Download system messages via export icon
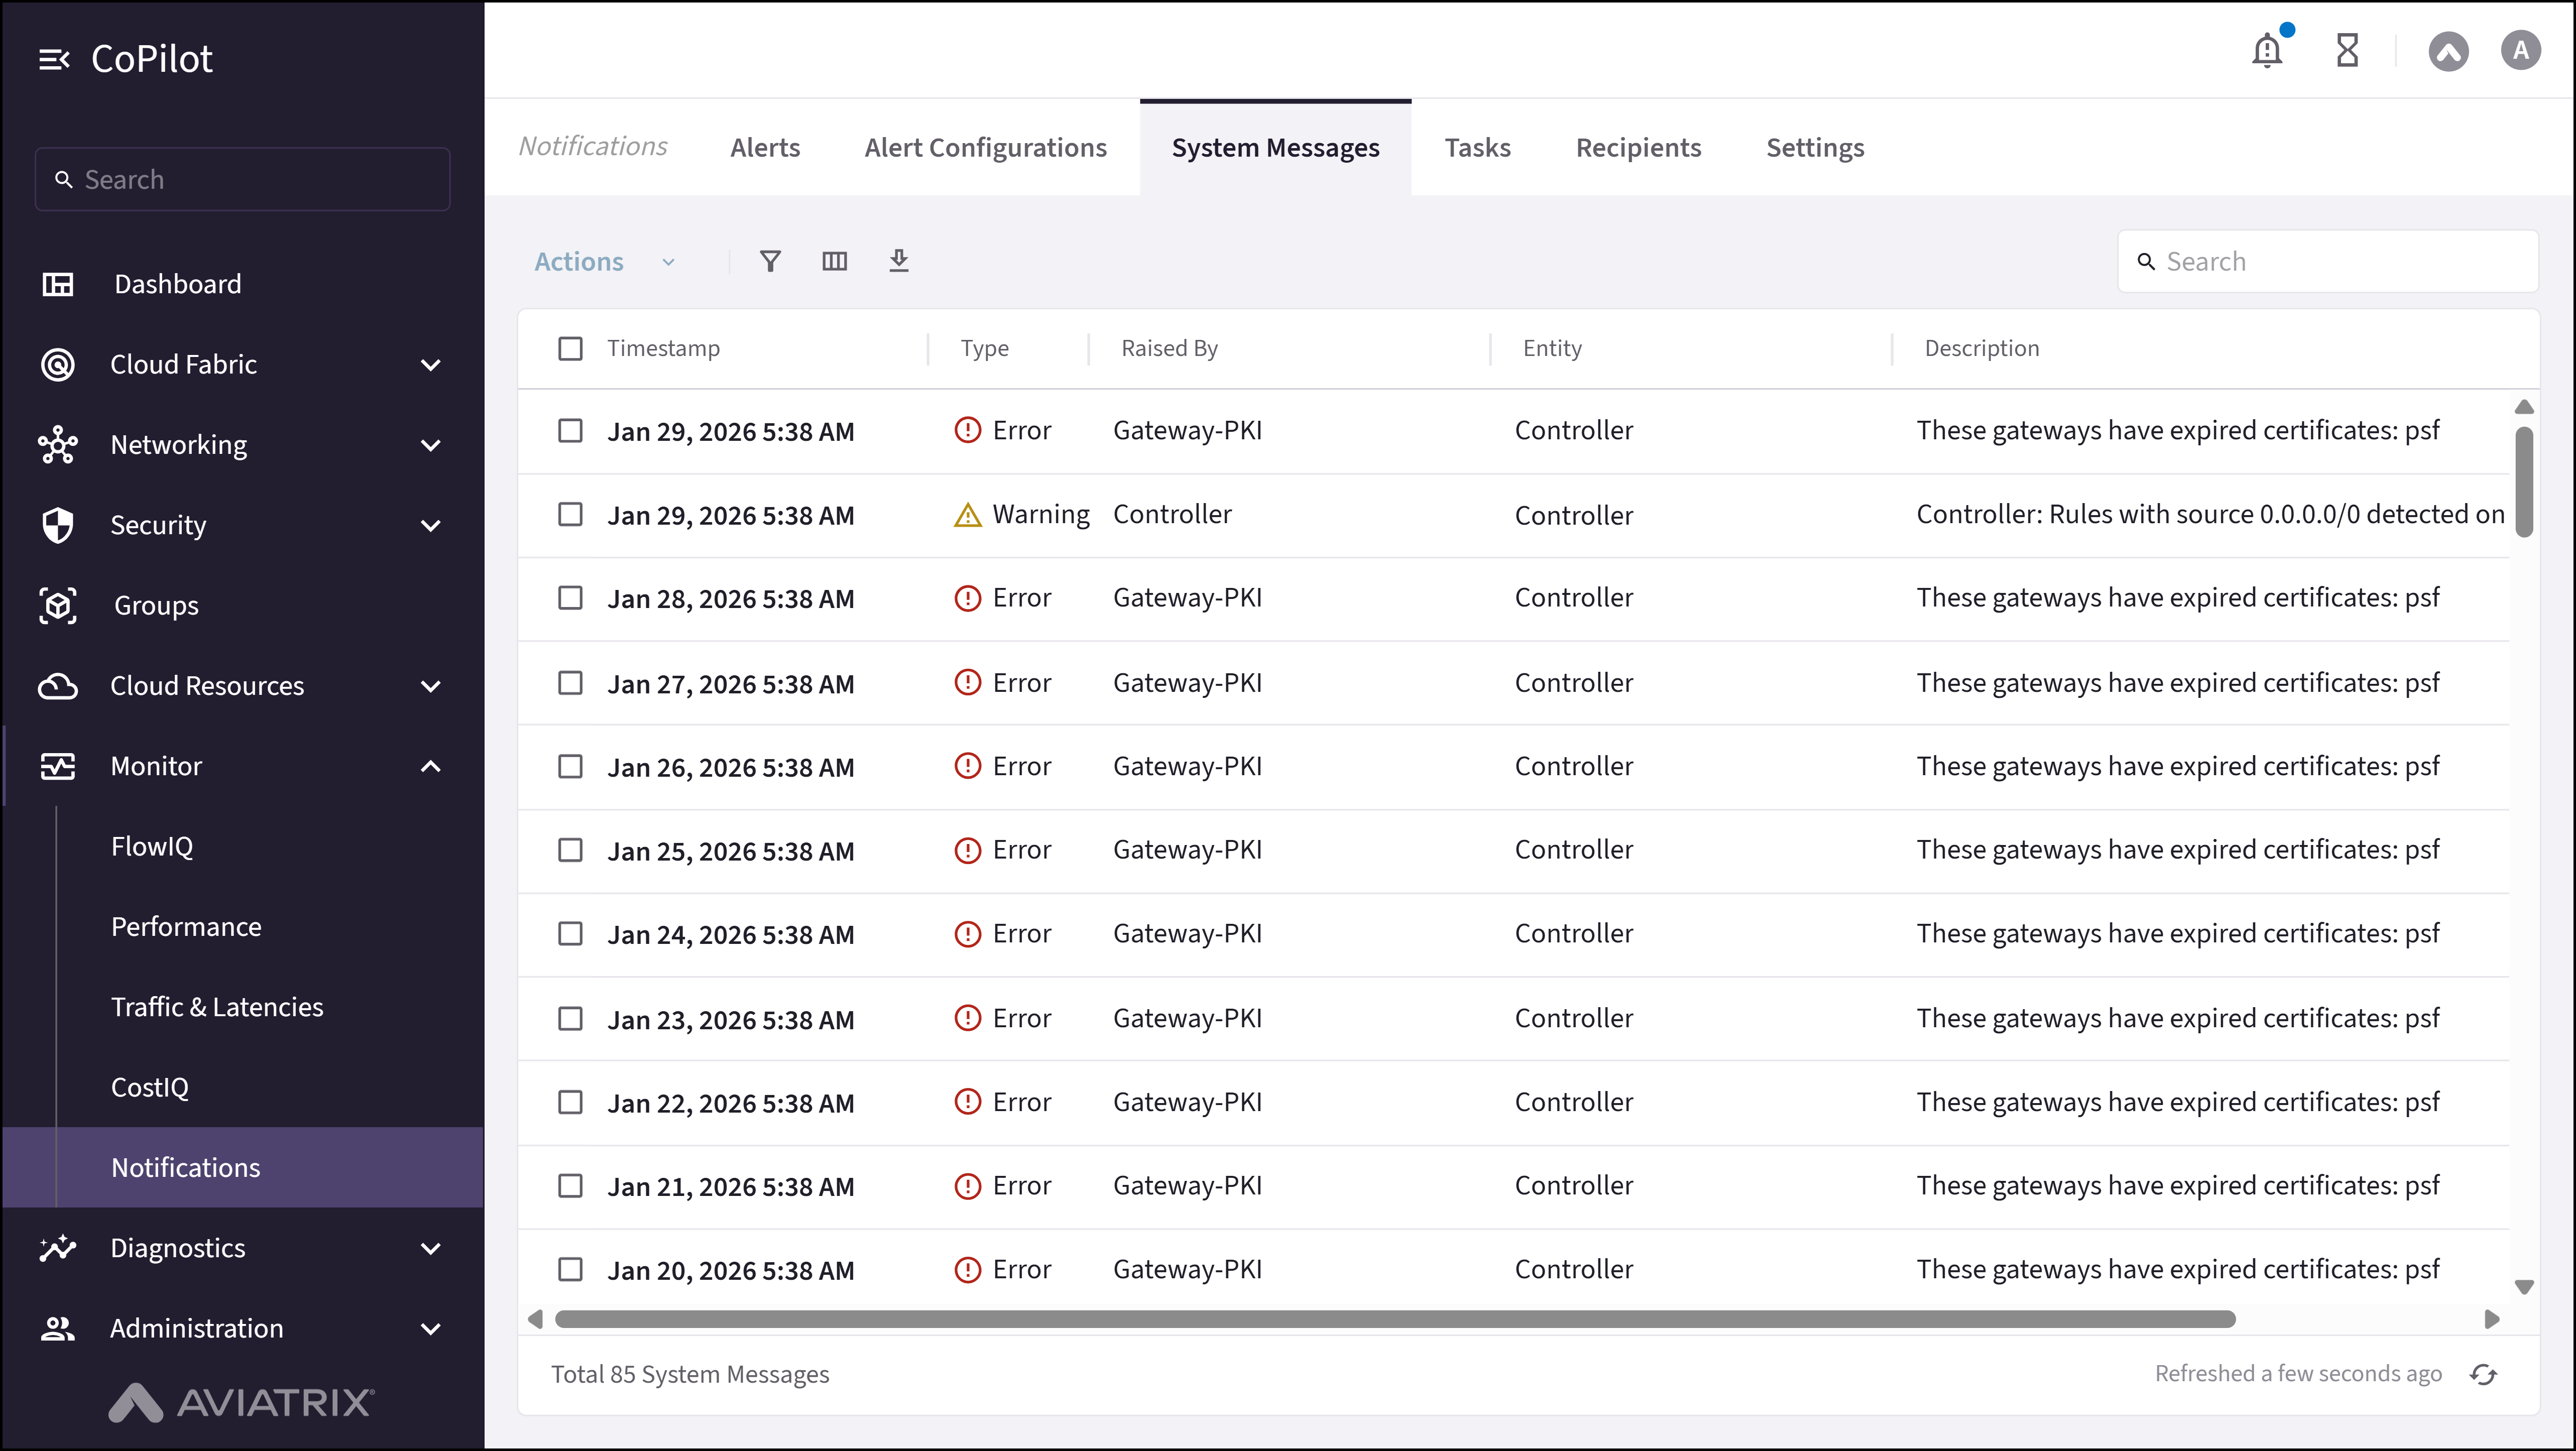 pos(899,261)
